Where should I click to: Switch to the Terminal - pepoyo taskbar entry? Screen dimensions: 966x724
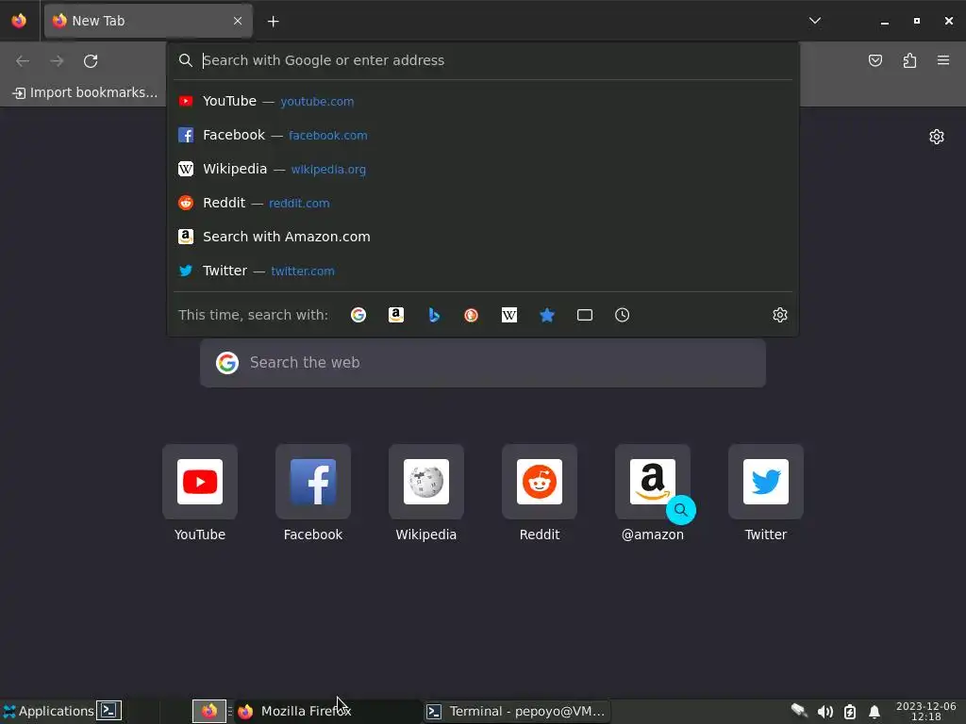point(516,711)
